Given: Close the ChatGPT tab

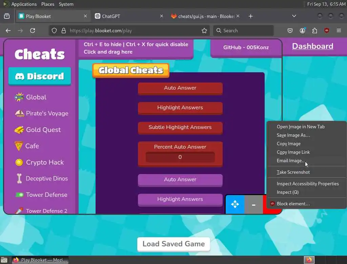Looking at the screenshot, I should click(x=162, y=16).
